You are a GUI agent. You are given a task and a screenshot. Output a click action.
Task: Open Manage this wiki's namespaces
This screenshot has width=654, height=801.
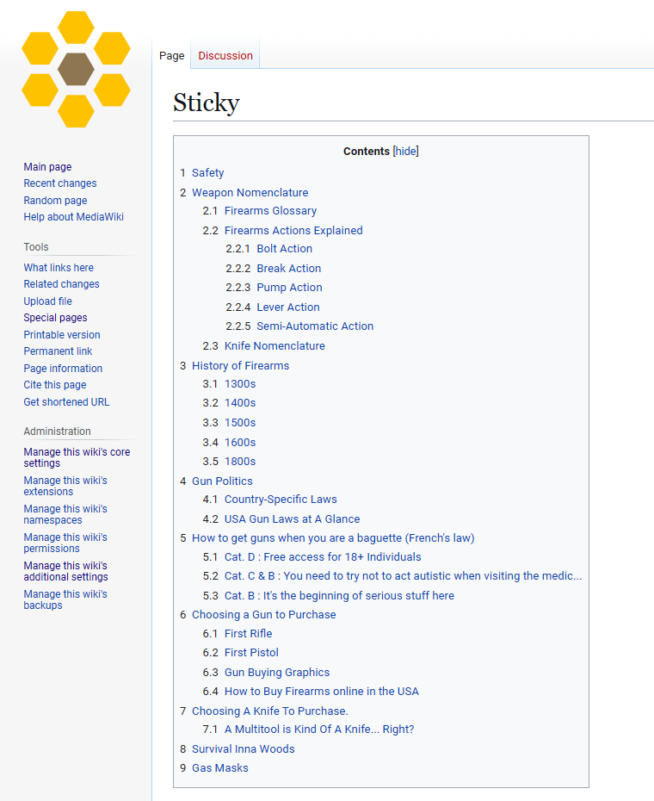point(65,514)
